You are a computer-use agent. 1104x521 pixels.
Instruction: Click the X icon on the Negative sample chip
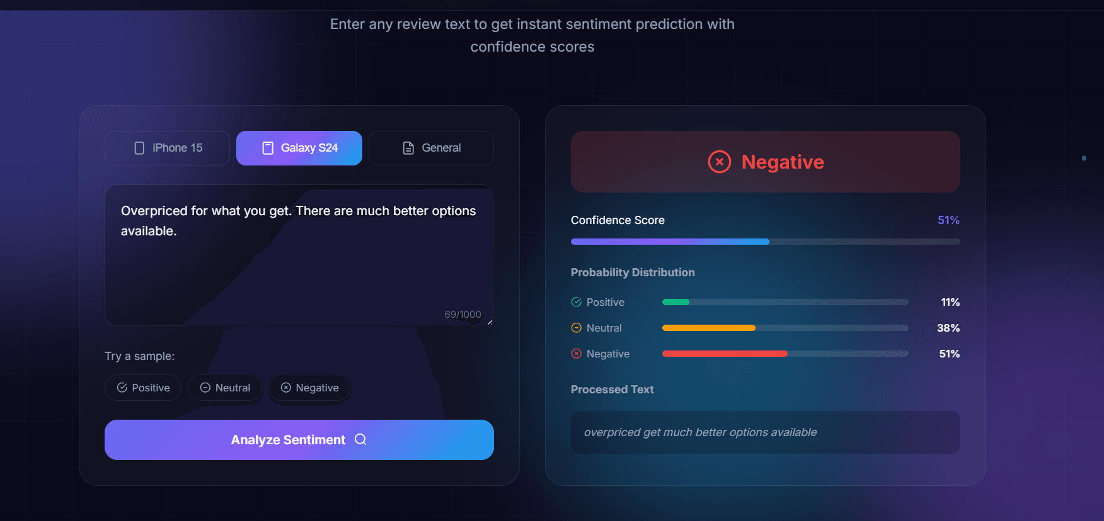click(286, 388)
